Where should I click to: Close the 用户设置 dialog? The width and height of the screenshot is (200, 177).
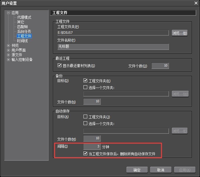[196, 3]
